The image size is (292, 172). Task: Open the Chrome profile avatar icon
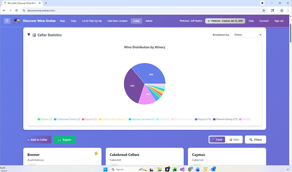[x=281, y=10]
